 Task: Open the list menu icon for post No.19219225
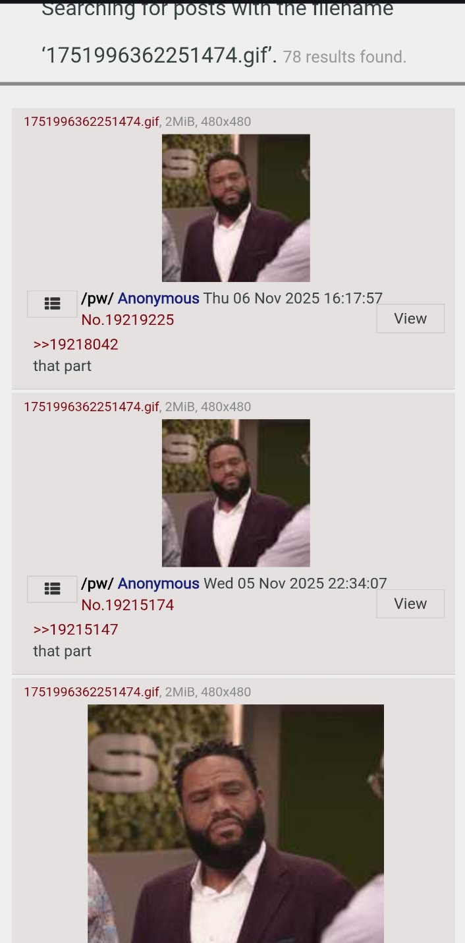click(52, 304)
